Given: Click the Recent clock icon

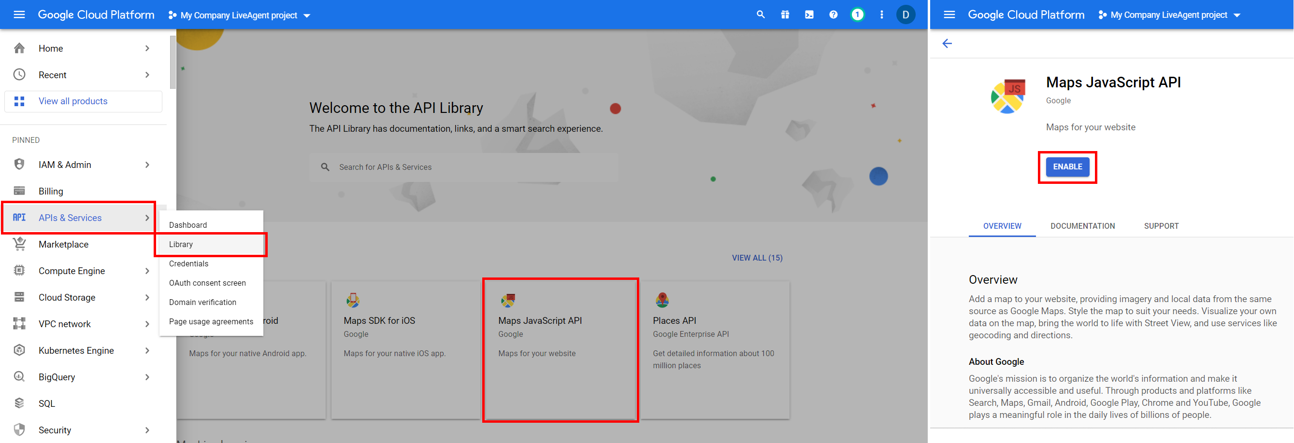Looking at the screenshot, I should coord(19,75).
